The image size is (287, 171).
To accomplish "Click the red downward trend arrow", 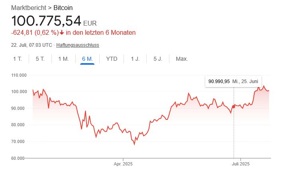I will 62,32.
